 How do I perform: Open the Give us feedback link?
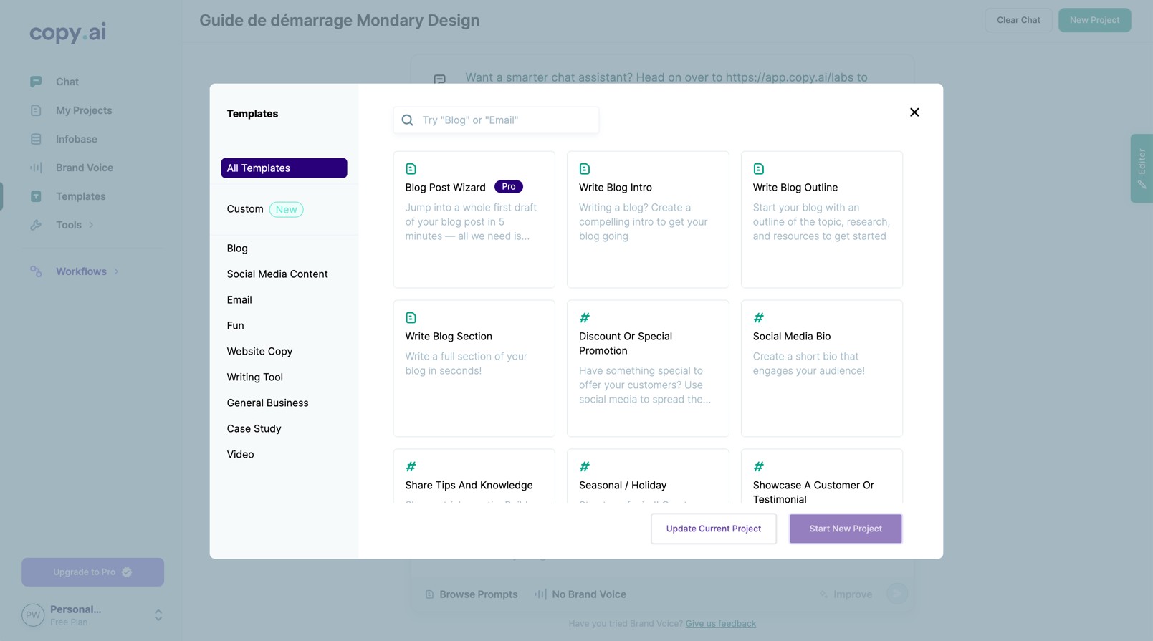[721, 624]
